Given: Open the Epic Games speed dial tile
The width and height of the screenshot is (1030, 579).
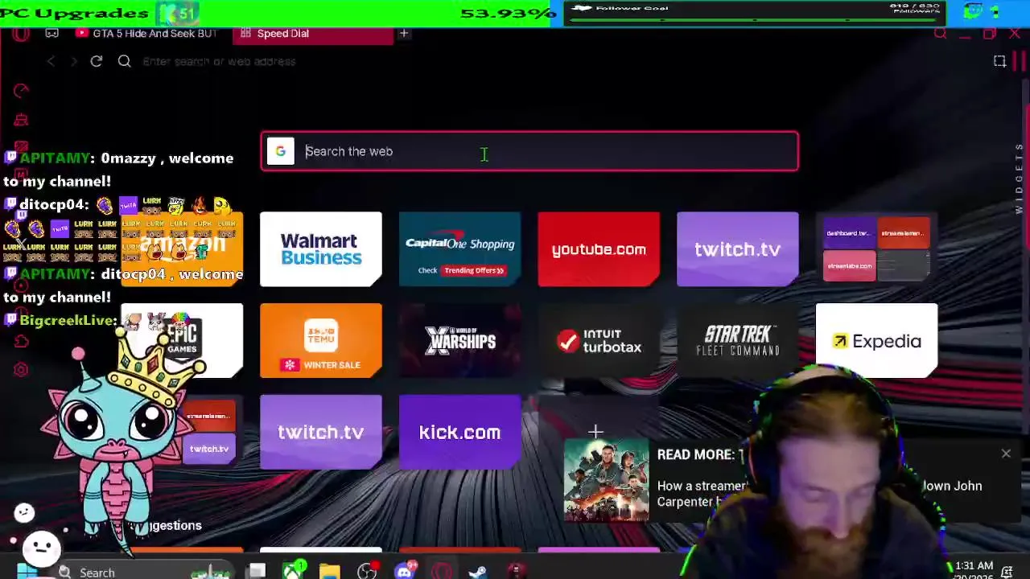Looking at the screenshot, I should [x=182, y=340].
